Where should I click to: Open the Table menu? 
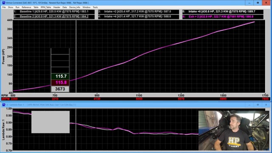tap(36, 7)
